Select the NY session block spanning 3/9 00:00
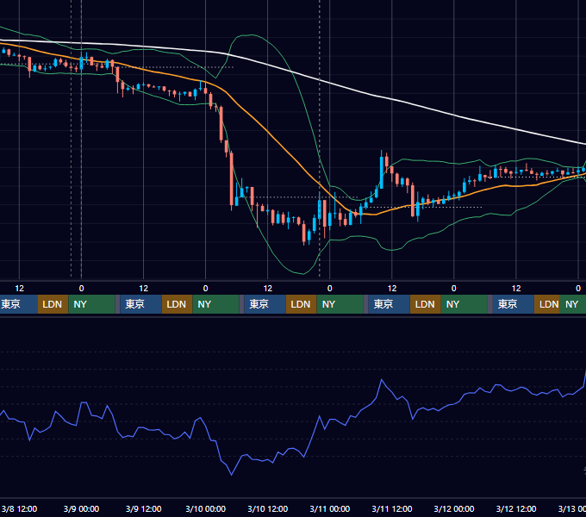The height and width of the screenshot is (517, 586). 91,304
